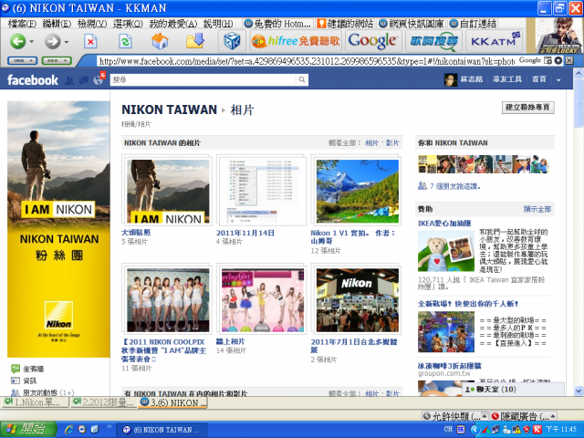This screenshot has height=438, width=584.
Task: Open Facebook friend requests icon
Action: click(x=69, y=80)
